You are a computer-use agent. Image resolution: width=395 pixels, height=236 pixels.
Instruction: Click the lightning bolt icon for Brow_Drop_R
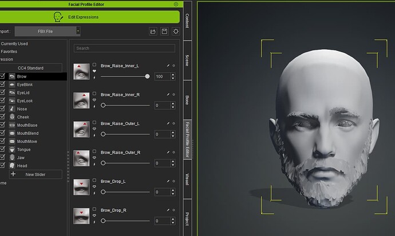(94, 222)
